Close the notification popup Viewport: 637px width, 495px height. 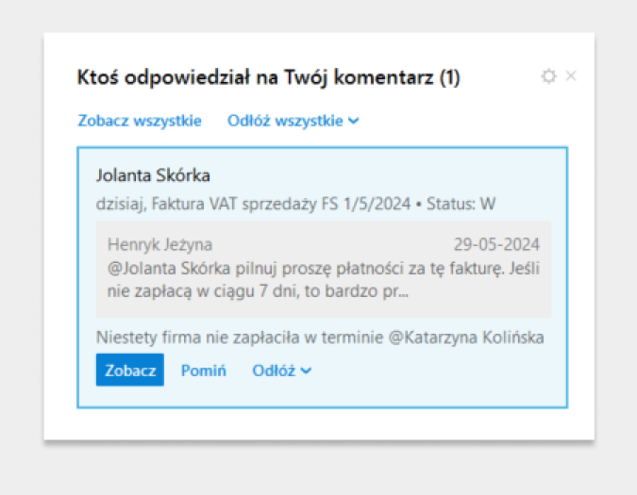pos(571,75)
